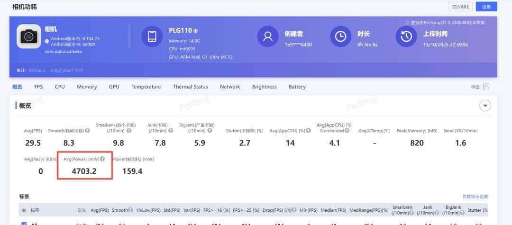Image resolution: width=512 pixels, height=225 pixels.
Task: Open the Battery tab
Action: 297,87
